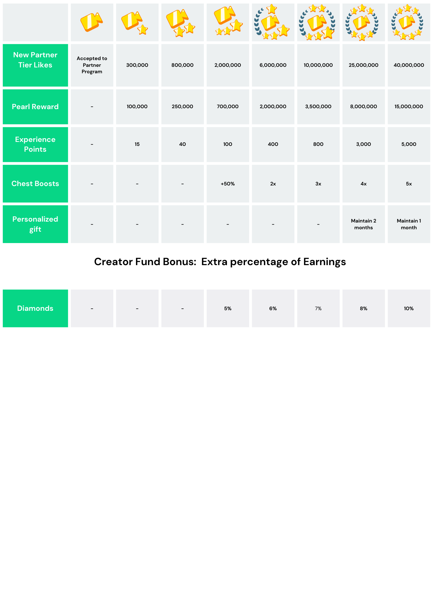
Task: Select the top tier icon above 40,000,000 likes
Action: 407,22
